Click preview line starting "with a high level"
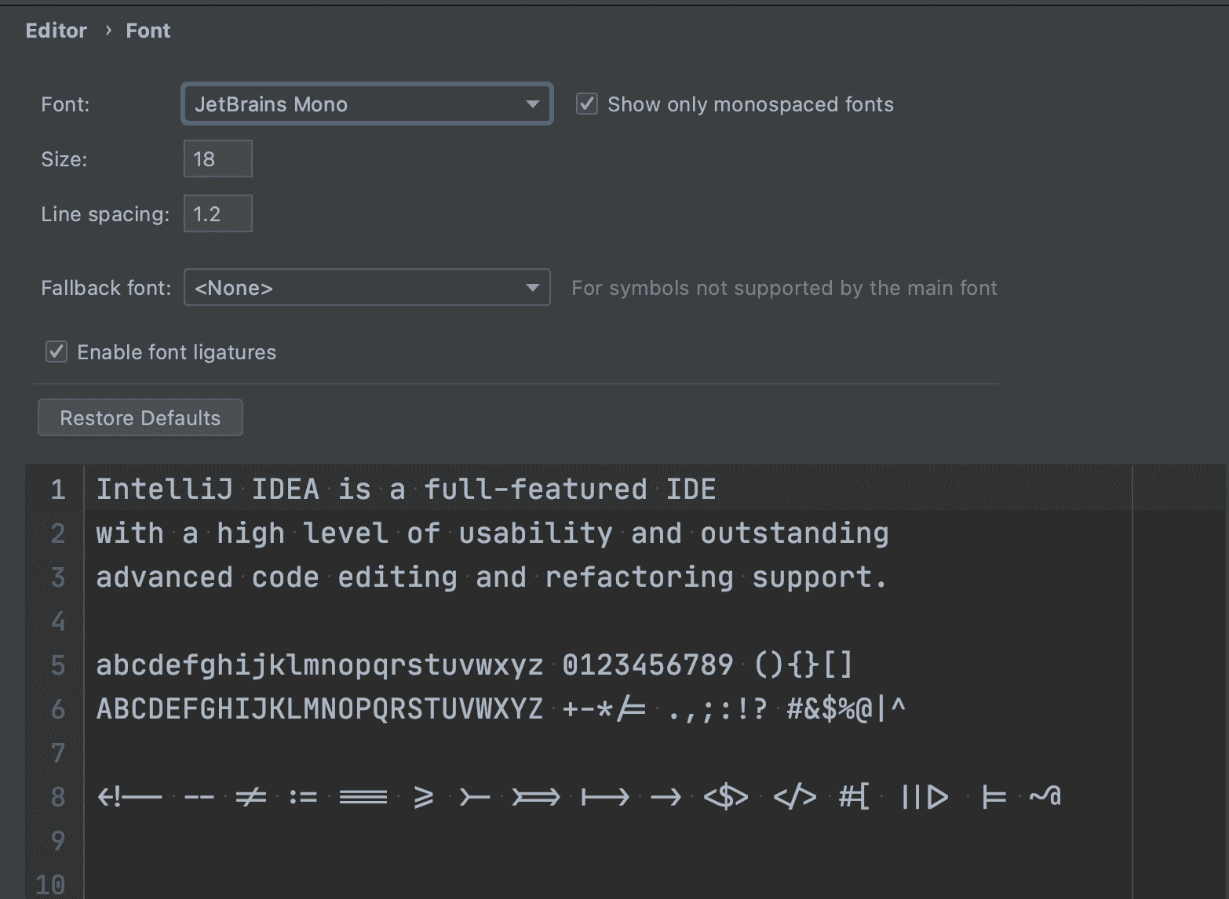1229x899 pixels. coord(492,533)
